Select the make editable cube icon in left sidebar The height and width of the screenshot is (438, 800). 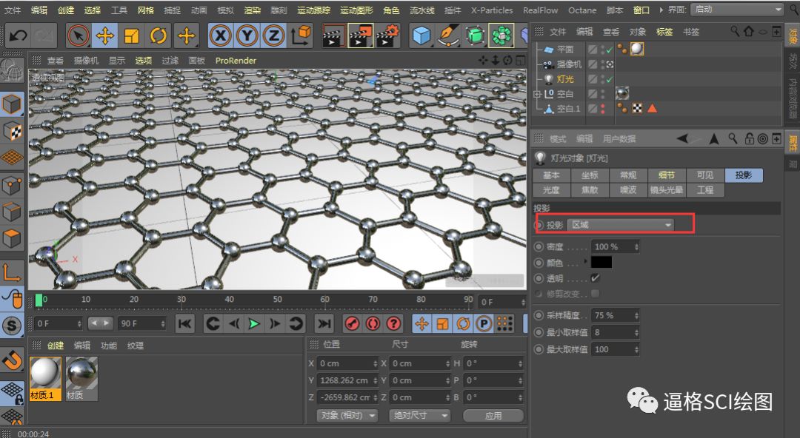click(12, 104)
